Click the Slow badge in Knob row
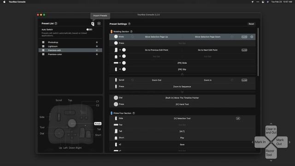Image resolution: width=295 pixels, height=166 pixels. pyautogui.click(x=244, y=37)
